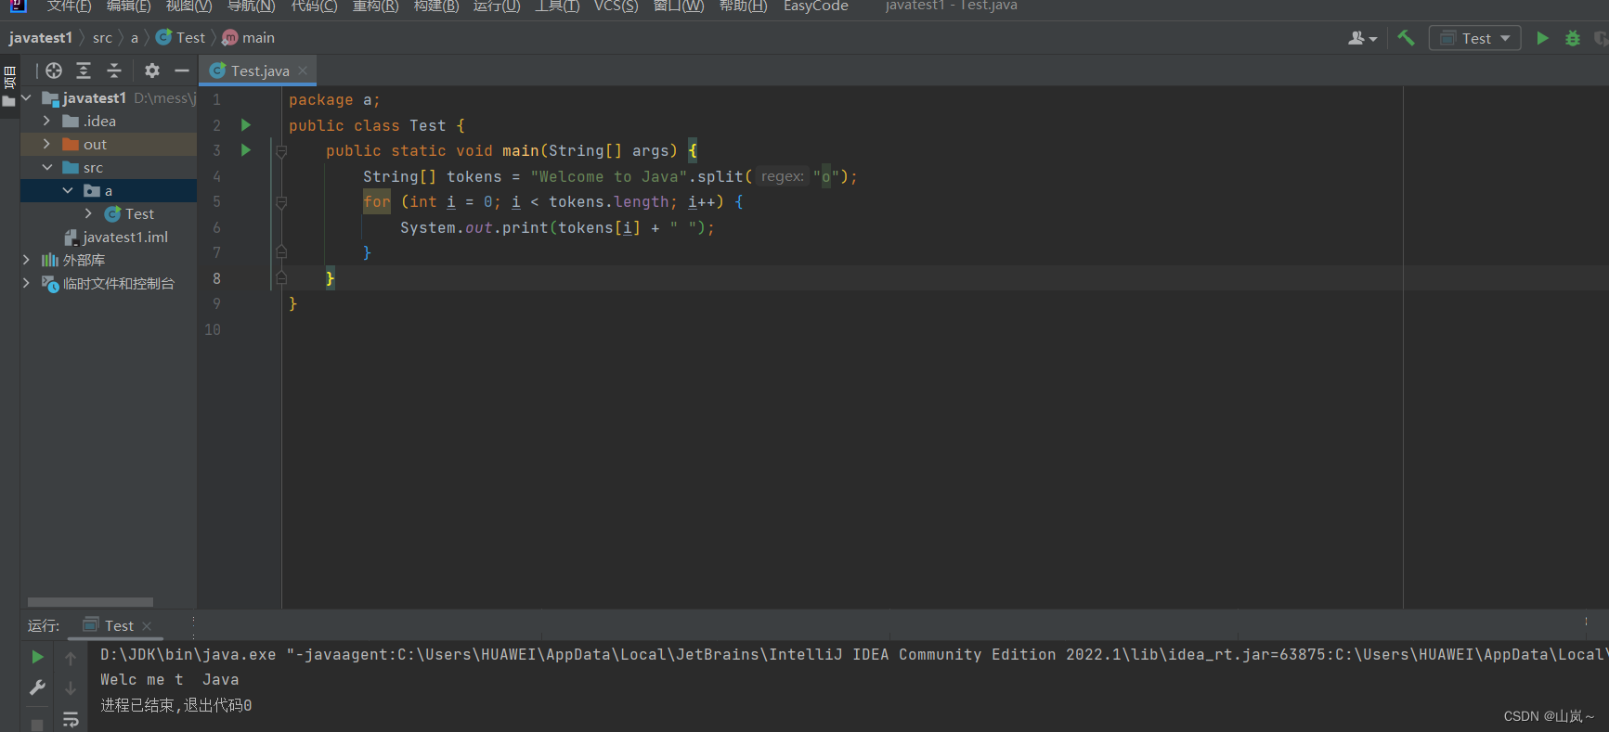Hide the project tool window minus icon
Viewport: 1609px width, 732px height.
coord(182,71)
